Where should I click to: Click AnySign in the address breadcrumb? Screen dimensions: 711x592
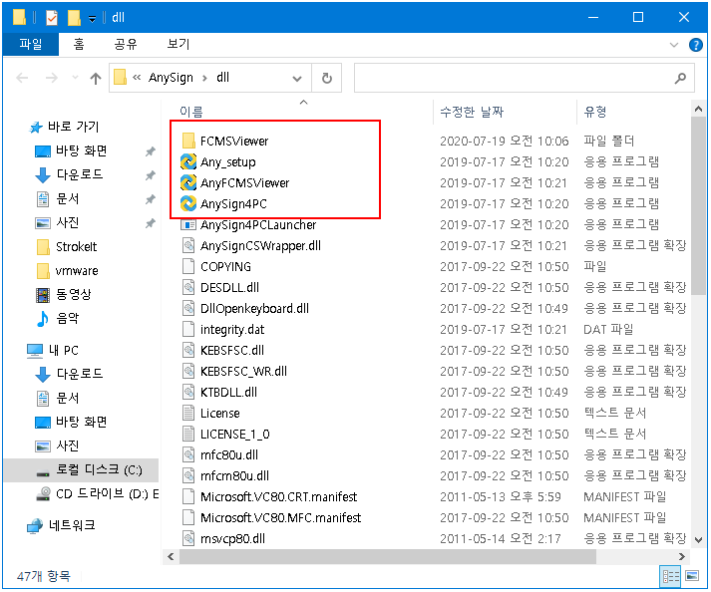[x=171, y=78]
